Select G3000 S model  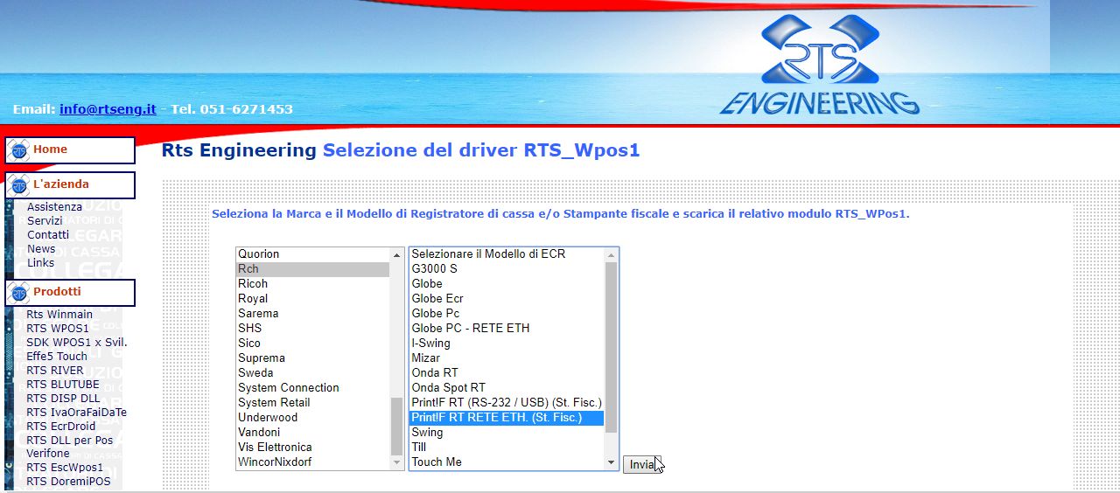coord(507,269)
